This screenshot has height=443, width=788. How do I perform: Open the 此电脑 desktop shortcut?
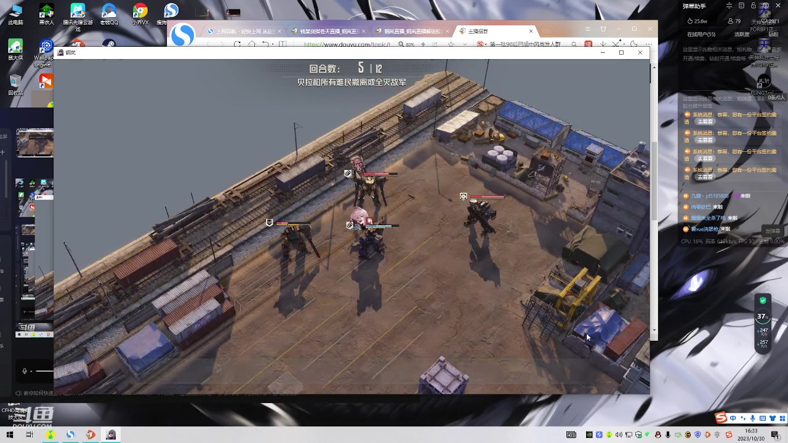pyautogui.click(x=15, y=14)
